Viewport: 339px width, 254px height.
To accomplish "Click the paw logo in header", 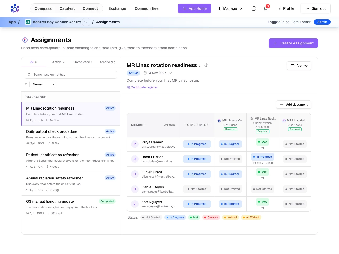I will (15, 8).
